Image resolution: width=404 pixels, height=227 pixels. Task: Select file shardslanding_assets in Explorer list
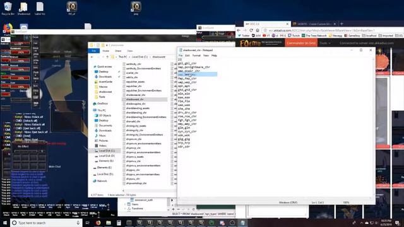138,108
